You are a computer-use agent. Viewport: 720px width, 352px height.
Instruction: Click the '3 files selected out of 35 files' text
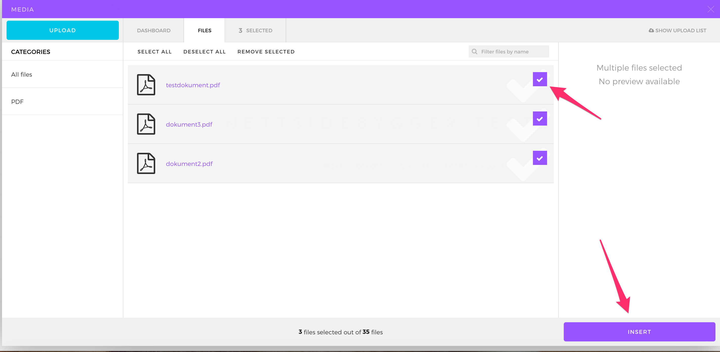341,332
